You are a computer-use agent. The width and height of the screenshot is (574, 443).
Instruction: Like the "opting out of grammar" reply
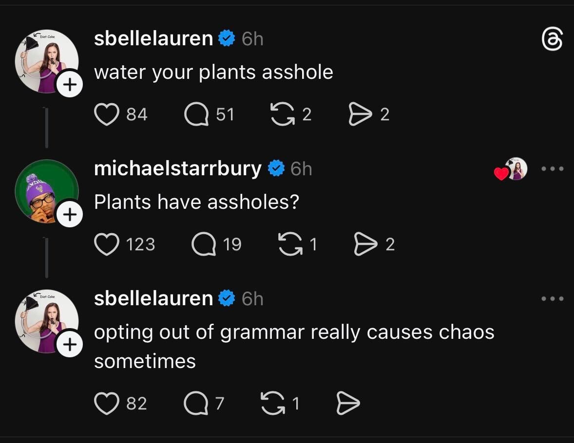tap(107, 403)
